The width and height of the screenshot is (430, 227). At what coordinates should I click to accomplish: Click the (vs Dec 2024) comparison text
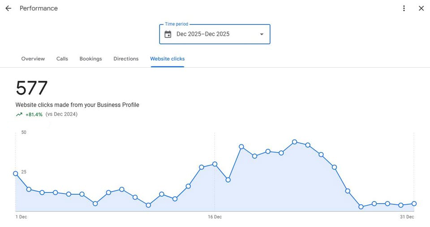tap(61, 114)
